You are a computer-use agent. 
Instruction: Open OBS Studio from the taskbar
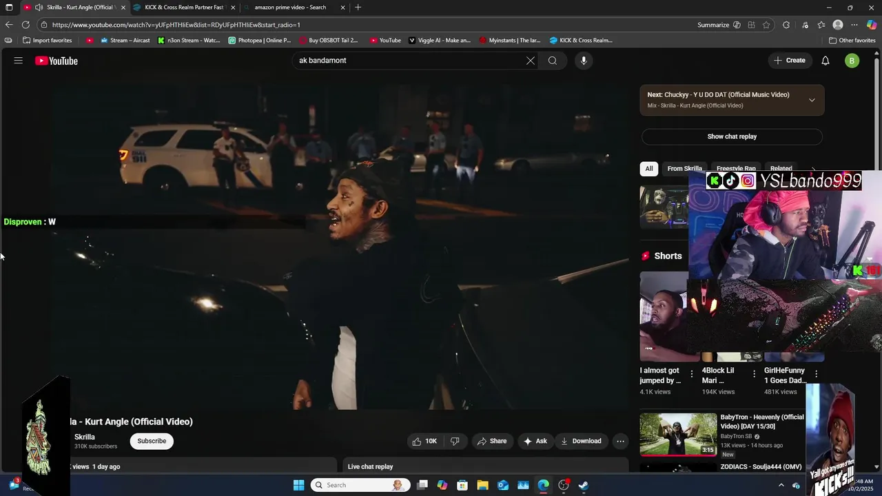[564, 485]
